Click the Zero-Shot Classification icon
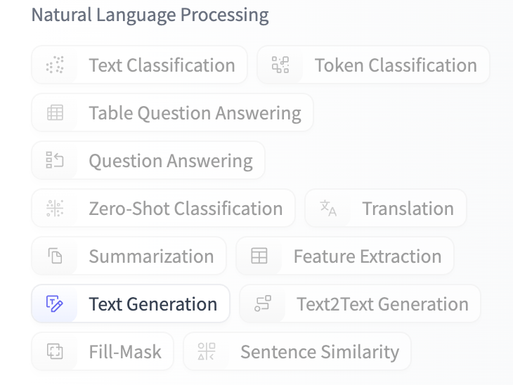Viewport: 513px width, 385px height. [x=55, y=209]
